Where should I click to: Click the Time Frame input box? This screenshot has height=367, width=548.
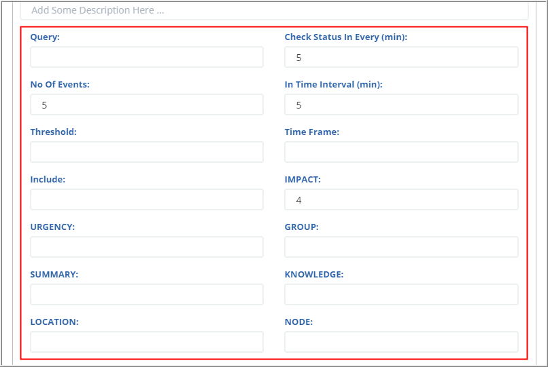pos(401,152)
